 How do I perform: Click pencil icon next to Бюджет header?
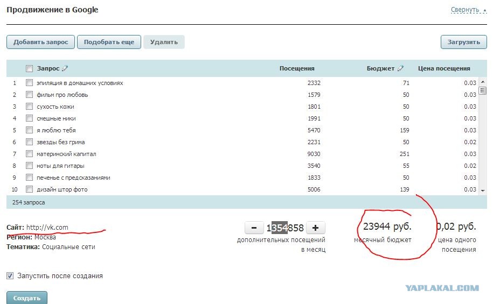[400, 68]
